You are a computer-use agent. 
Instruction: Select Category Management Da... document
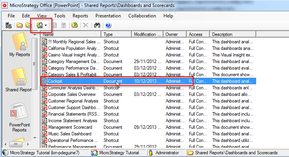(148, 61)
